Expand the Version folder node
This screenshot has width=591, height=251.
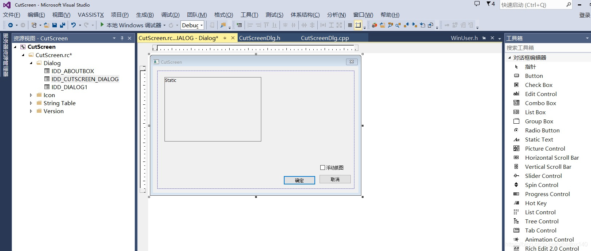(x=31, y=111)
